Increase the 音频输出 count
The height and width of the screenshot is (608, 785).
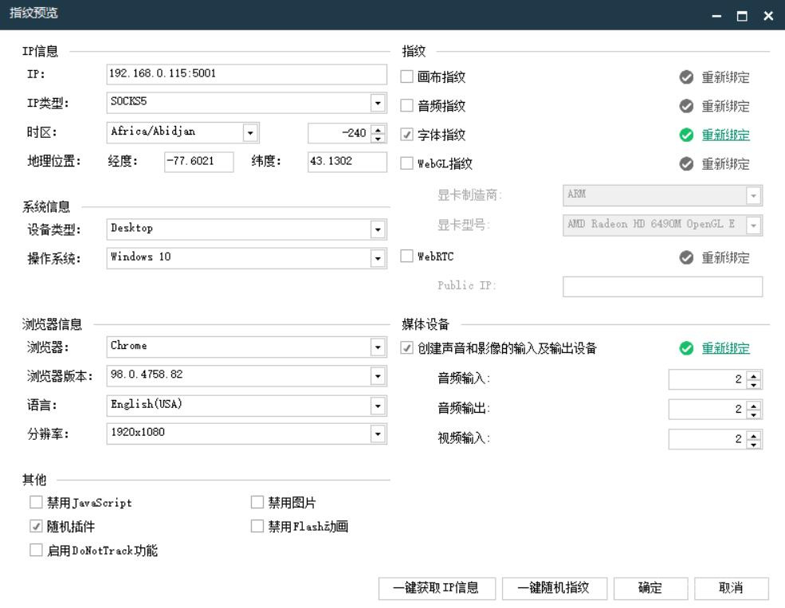pyautogui.click(x=754, y=405)
